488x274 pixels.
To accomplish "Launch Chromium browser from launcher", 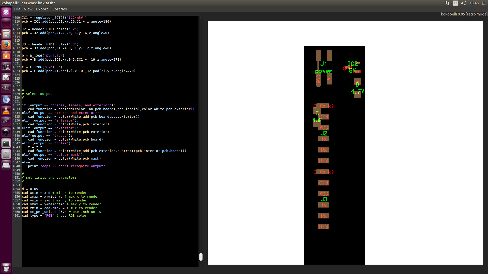I will click(6, 99).
